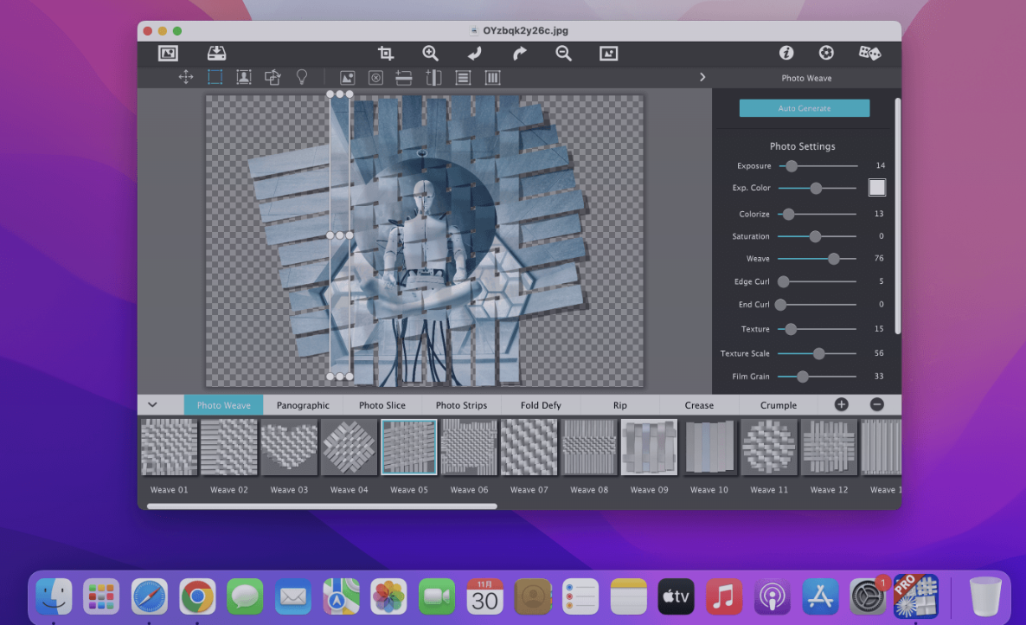The image size is (1026, 625).
Task: Open the Trash in the Dock
Action: pos(984,596)
